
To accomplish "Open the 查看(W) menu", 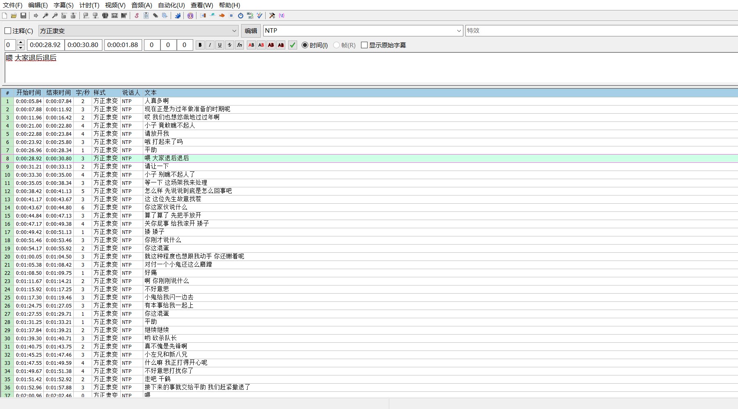I will (202, 5).
